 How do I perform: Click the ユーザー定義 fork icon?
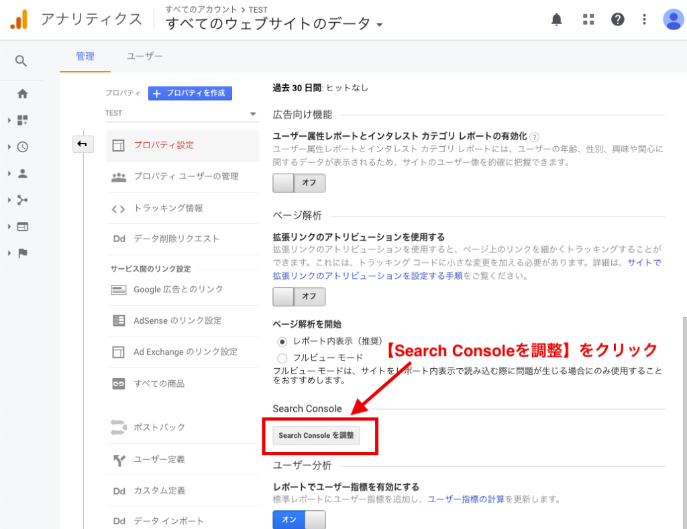click(119, 460)
